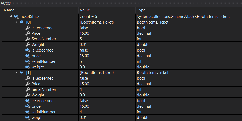
Task: Collapse the [1] ticket element
Action: point(17,72)
